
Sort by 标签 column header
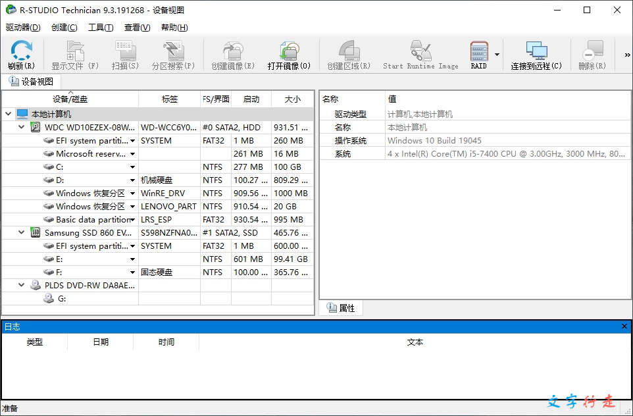[170, 99]
